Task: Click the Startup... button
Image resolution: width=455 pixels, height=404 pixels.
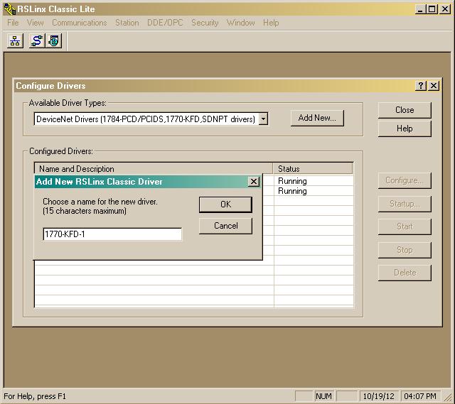Action: pos(405,204)
